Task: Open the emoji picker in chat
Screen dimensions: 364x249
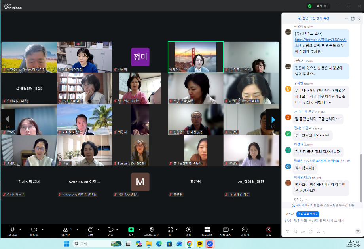Action: point(295,232)
